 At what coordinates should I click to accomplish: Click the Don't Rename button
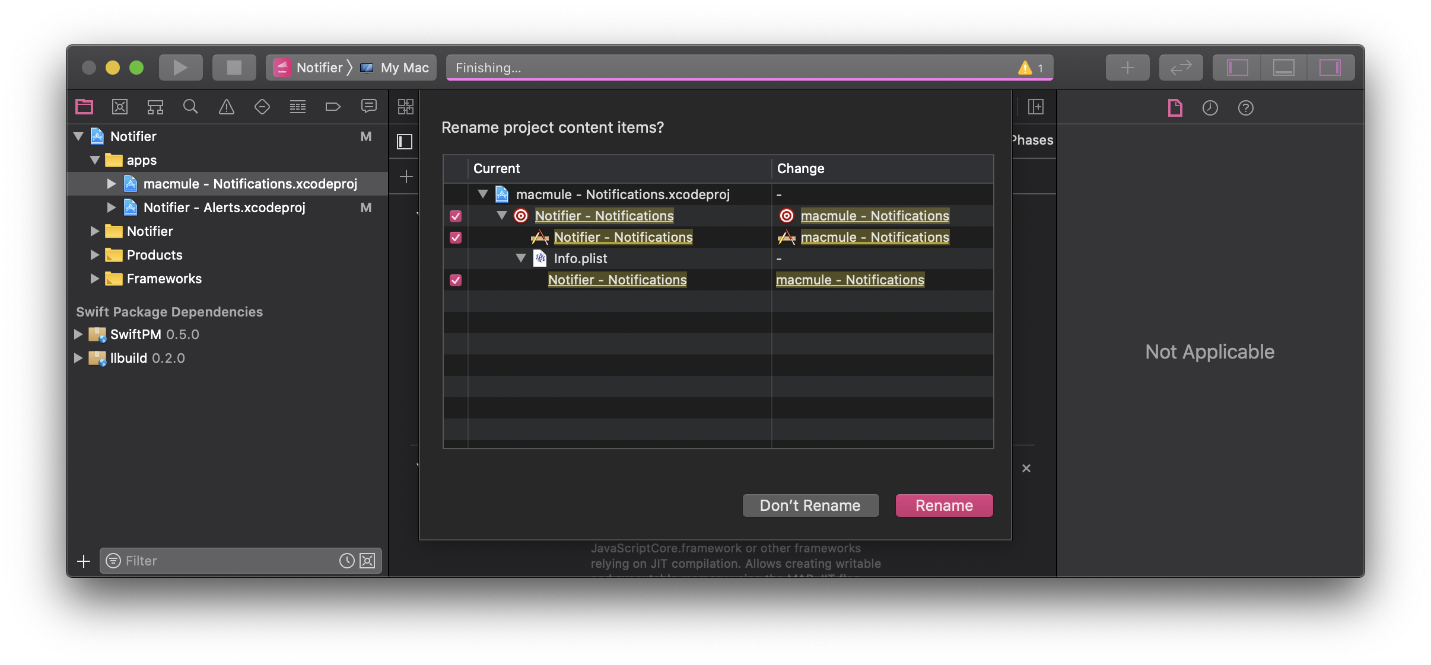[810, 506]
